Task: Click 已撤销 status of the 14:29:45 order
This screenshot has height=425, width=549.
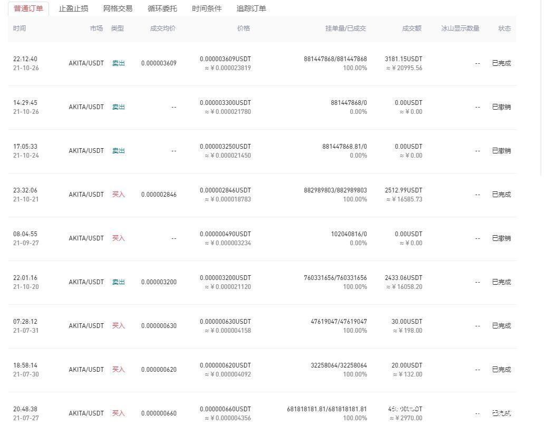Action: click(x=501, y=107)
